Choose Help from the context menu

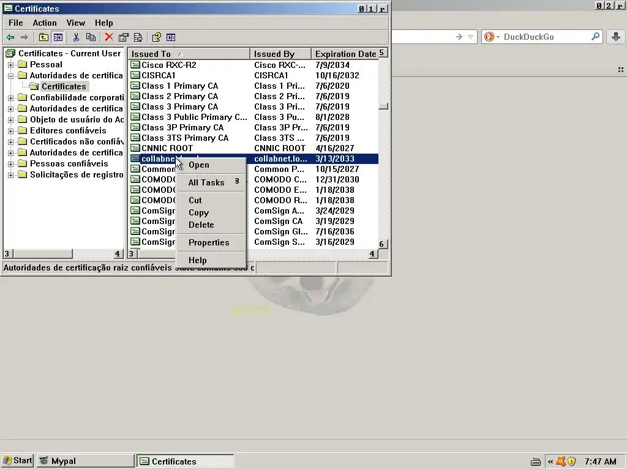(211, 260)
